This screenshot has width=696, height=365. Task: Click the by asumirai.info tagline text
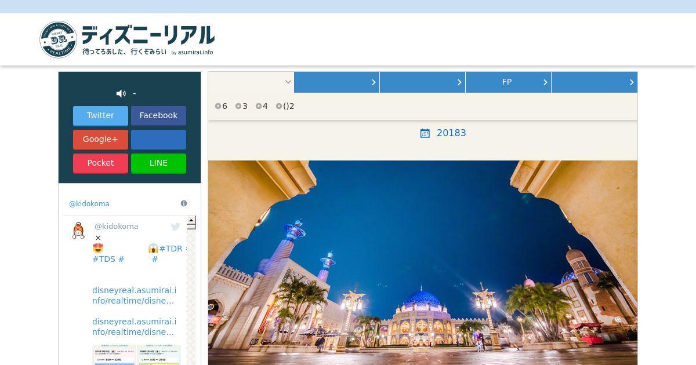tap(192, 52)
